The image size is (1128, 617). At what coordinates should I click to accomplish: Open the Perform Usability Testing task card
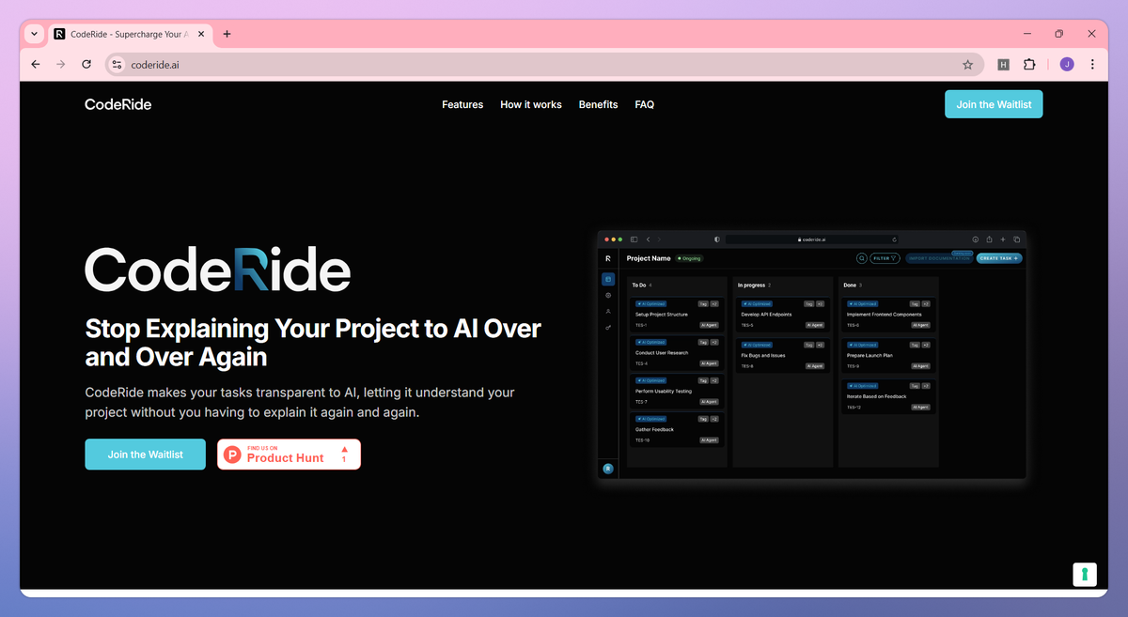(677, 391)
